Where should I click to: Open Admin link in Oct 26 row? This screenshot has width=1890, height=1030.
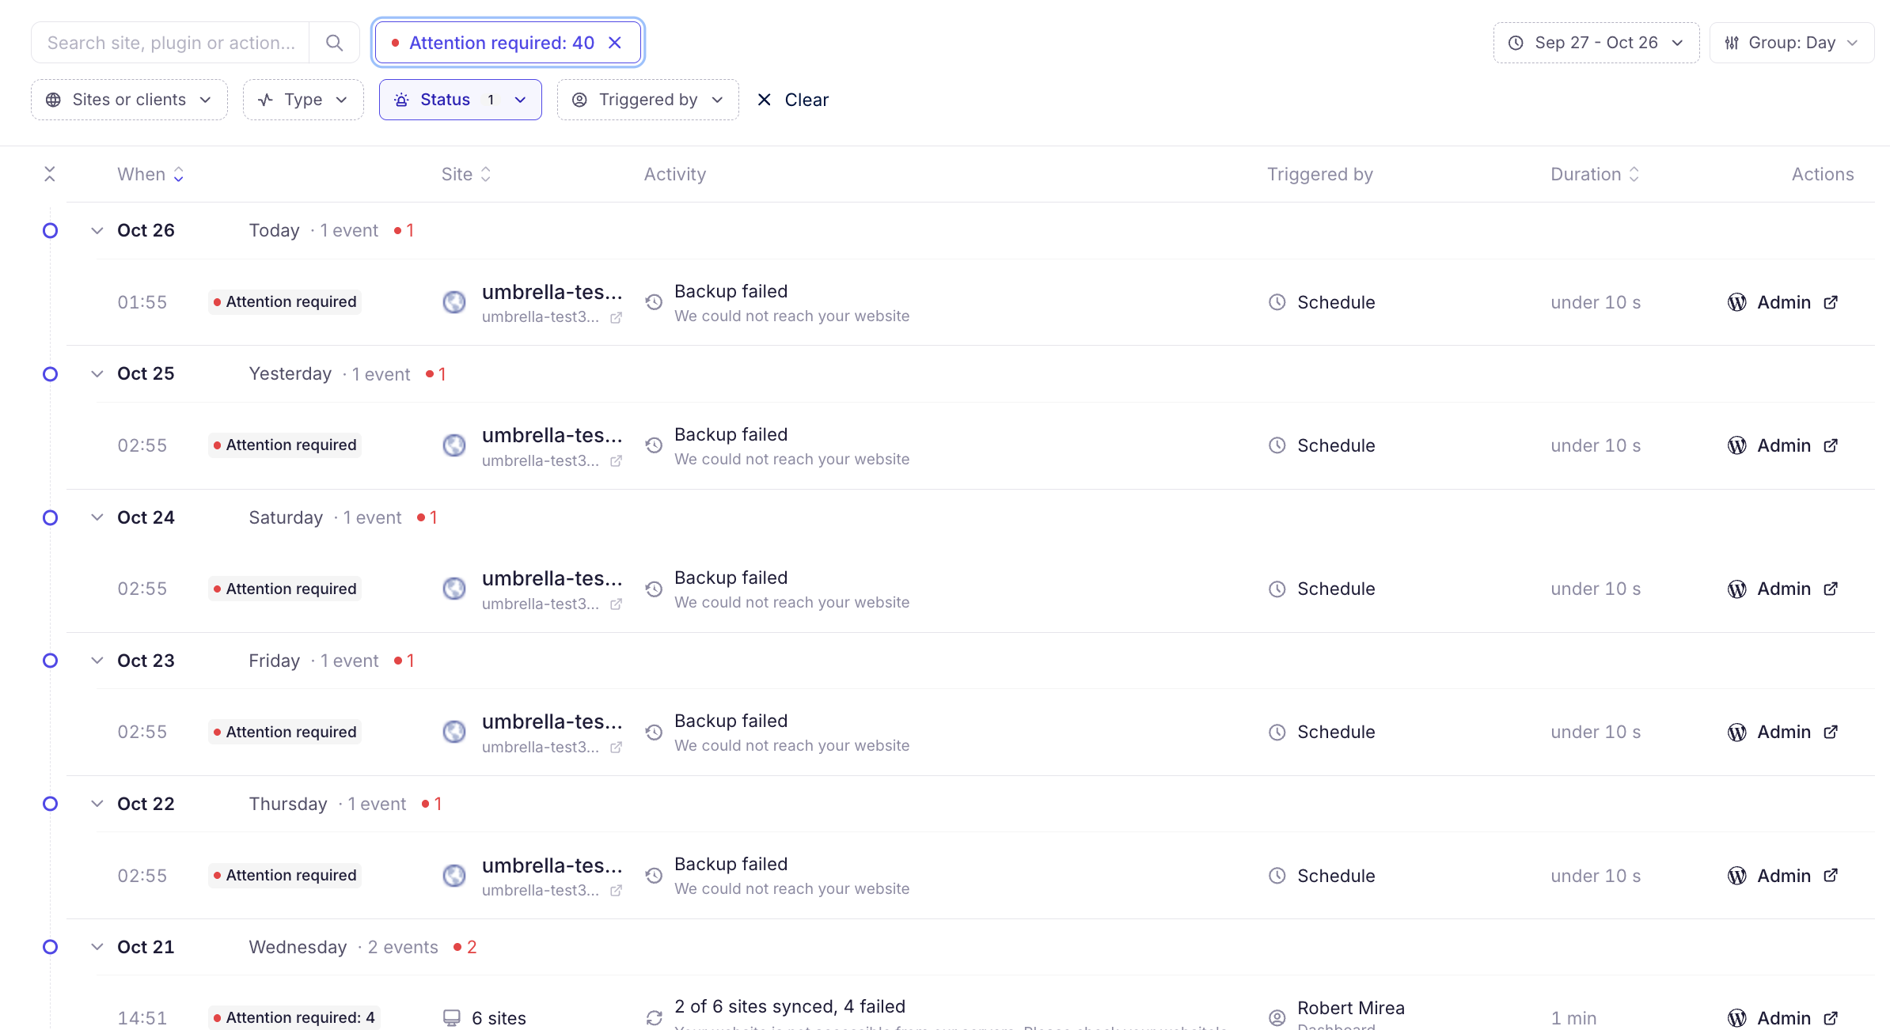[1784, 302]
